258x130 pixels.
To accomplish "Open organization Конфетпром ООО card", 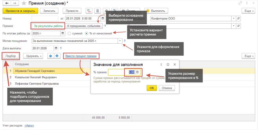I will pos(239,19).
